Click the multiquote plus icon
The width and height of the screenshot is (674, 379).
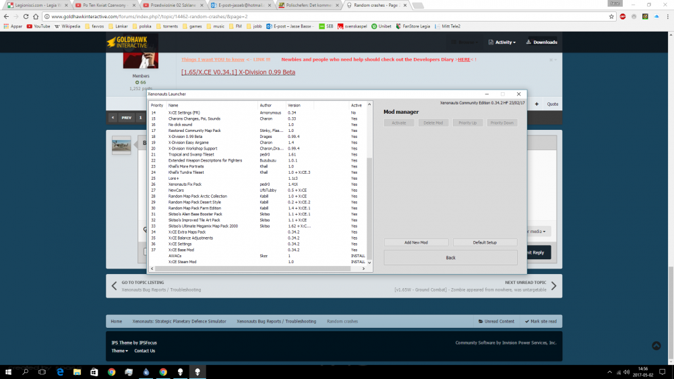[537, 104]
